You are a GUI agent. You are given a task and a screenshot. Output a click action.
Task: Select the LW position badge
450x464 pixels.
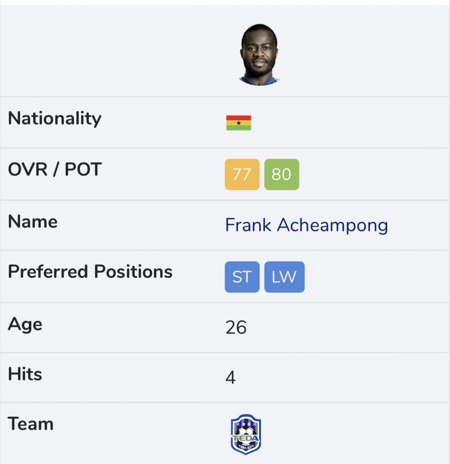[284, 277]
